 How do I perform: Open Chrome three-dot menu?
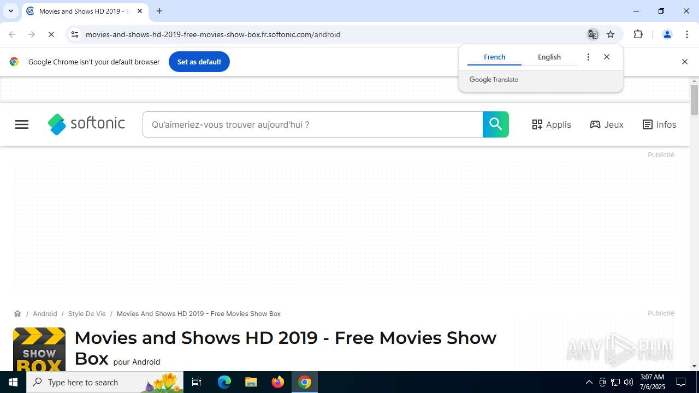pos(687,34)
